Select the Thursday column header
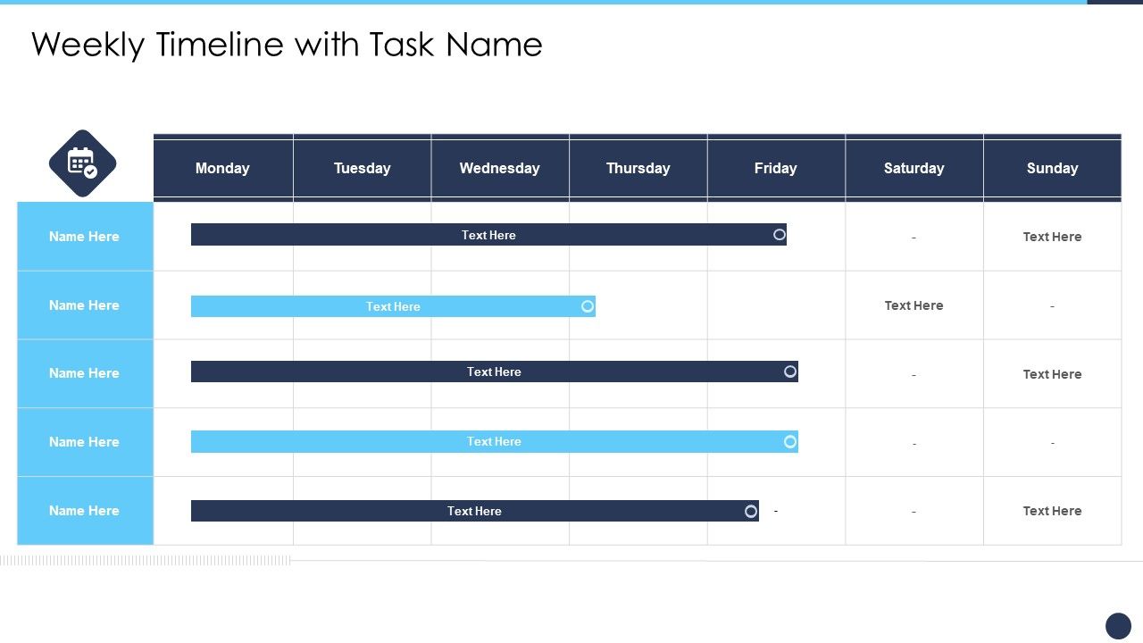Screen dimensions: 1143x643 pos(638,168)
